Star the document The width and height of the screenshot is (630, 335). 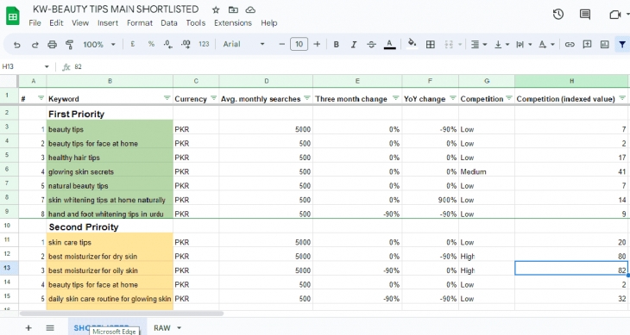[216, 9]
